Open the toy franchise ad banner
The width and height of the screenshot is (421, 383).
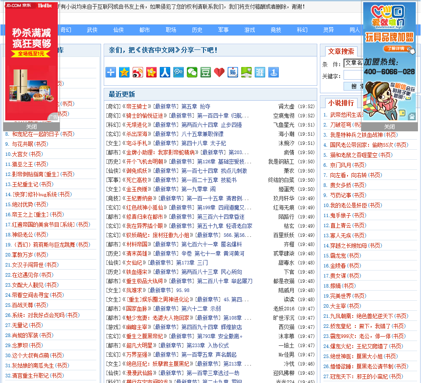point(389,62)
